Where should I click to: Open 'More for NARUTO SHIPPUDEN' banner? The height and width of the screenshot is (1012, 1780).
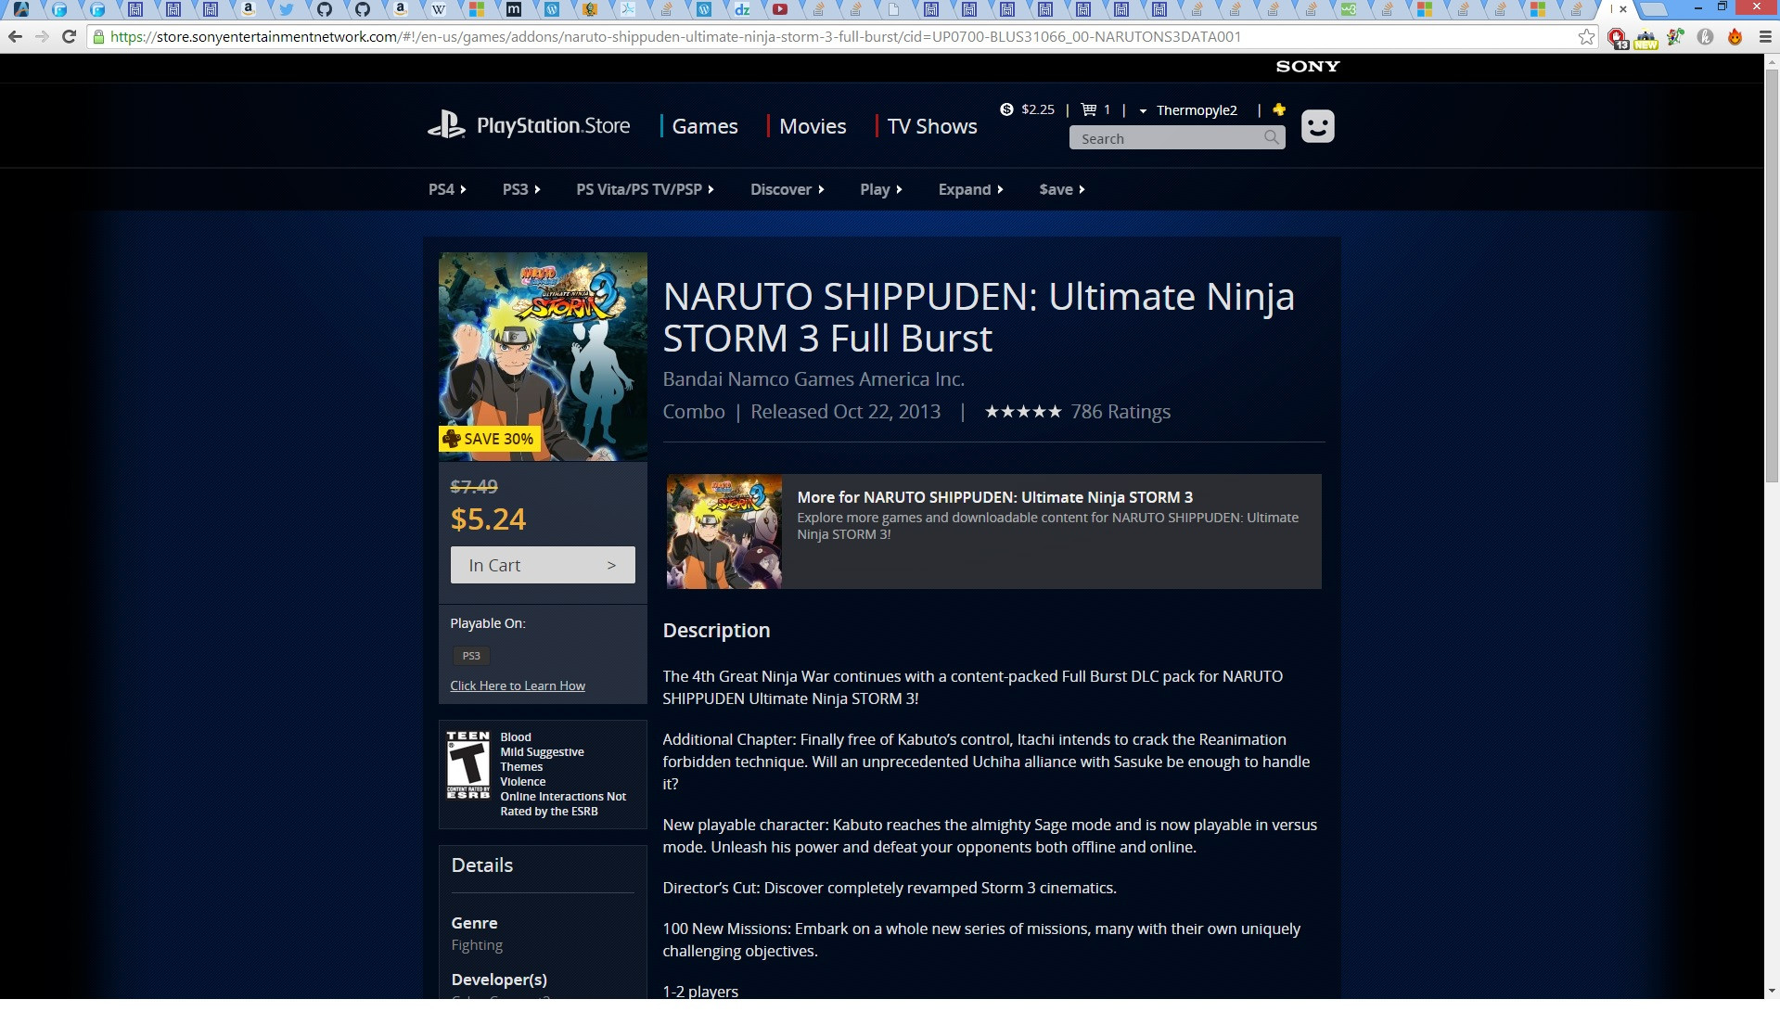click(993, 532)
